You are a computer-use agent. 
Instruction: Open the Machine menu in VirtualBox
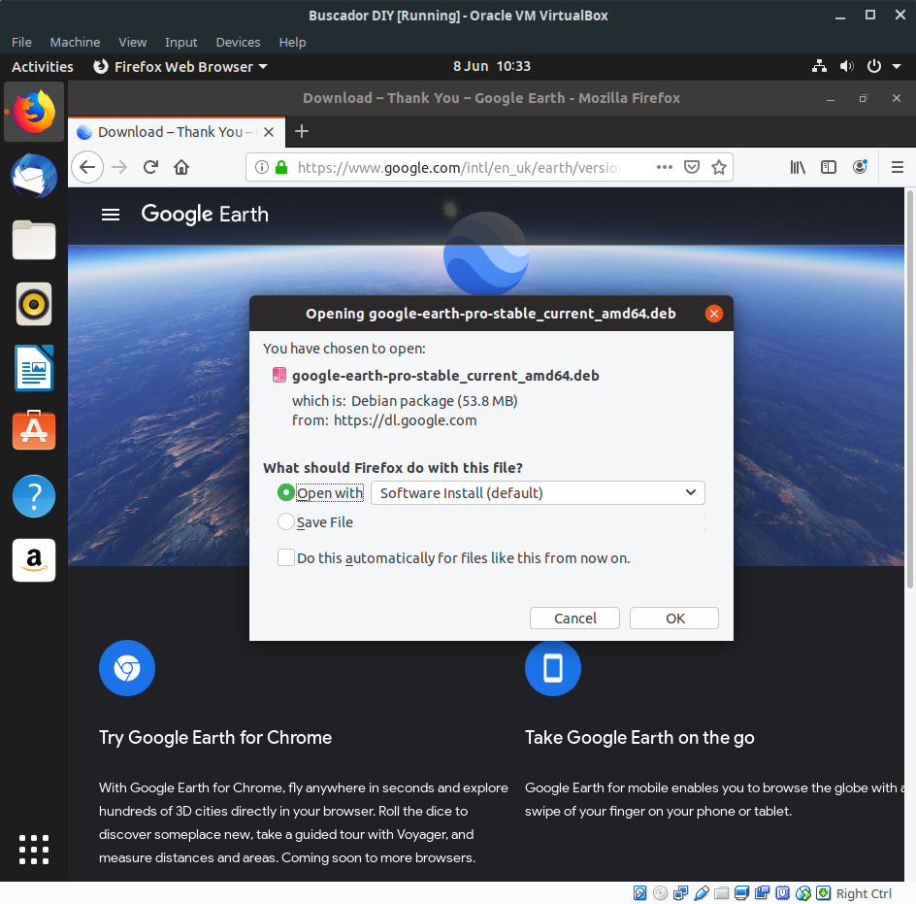point(75,42)
